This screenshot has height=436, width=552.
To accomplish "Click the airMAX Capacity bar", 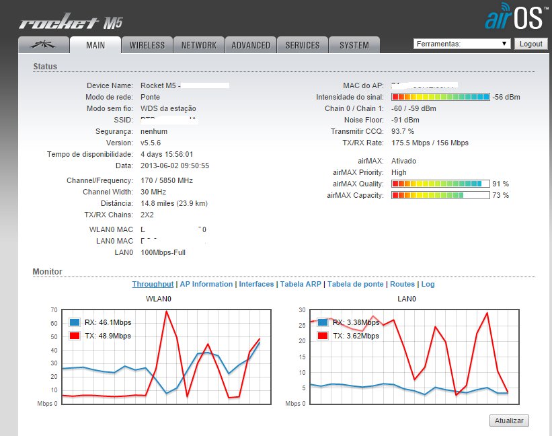I will tap(440, 195).
